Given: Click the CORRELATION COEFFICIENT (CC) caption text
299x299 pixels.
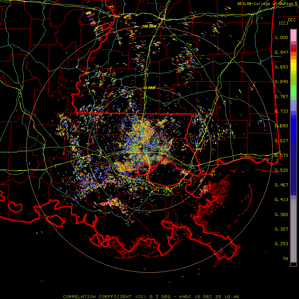Looking at the screenshot, I should click(x=105, y=297).
